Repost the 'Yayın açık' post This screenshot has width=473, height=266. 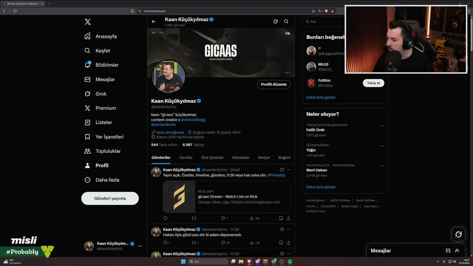(194, 218)
